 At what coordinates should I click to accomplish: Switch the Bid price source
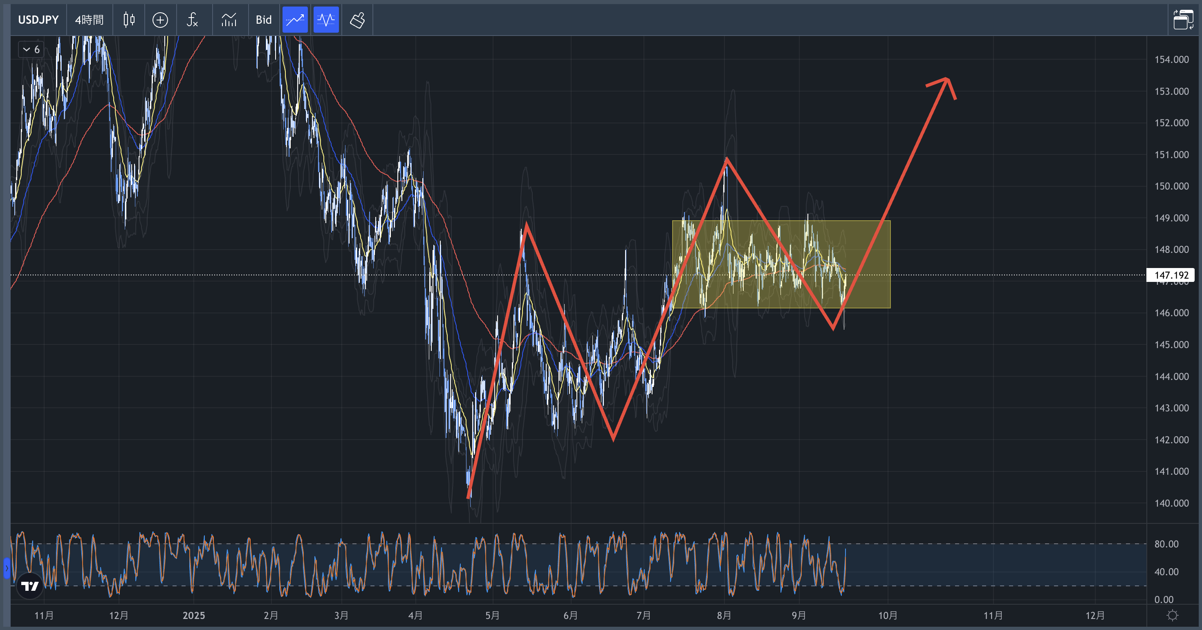click(x=264, y=20)
